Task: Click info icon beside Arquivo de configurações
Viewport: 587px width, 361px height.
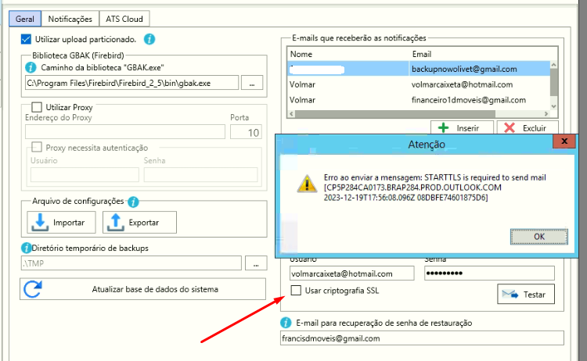Action: pos(133,202)
